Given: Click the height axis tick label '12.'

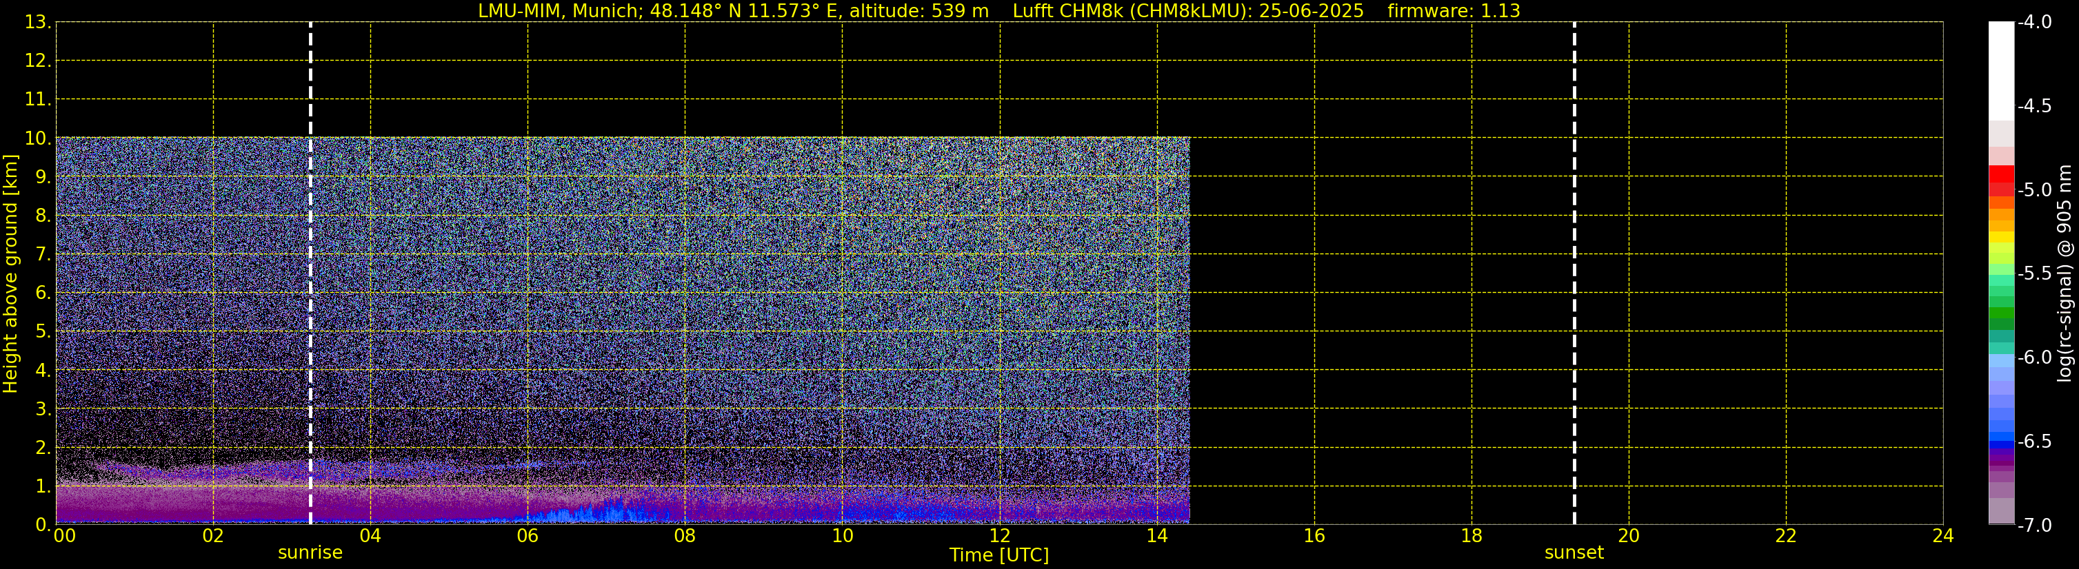Looking at the screenshot, I should tap(37, 61).
